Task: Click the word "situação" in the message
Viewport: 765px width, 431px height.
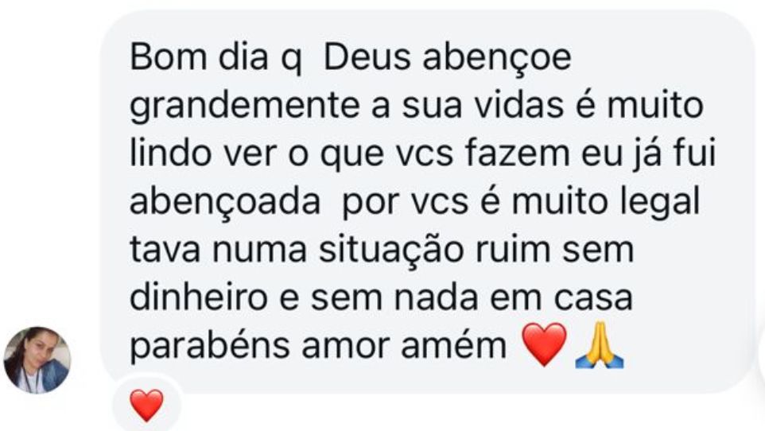Action: [x=390, y=250]
